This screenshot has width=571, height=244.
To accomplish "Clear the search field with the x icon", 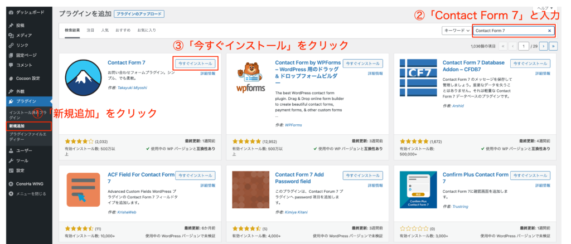I will tap(549, 31).
